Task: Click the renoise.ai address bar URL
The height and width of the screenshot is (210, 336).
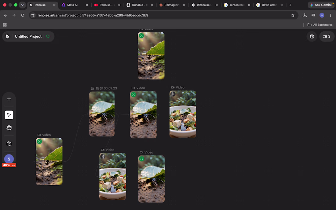Action: tap(93, 15)
